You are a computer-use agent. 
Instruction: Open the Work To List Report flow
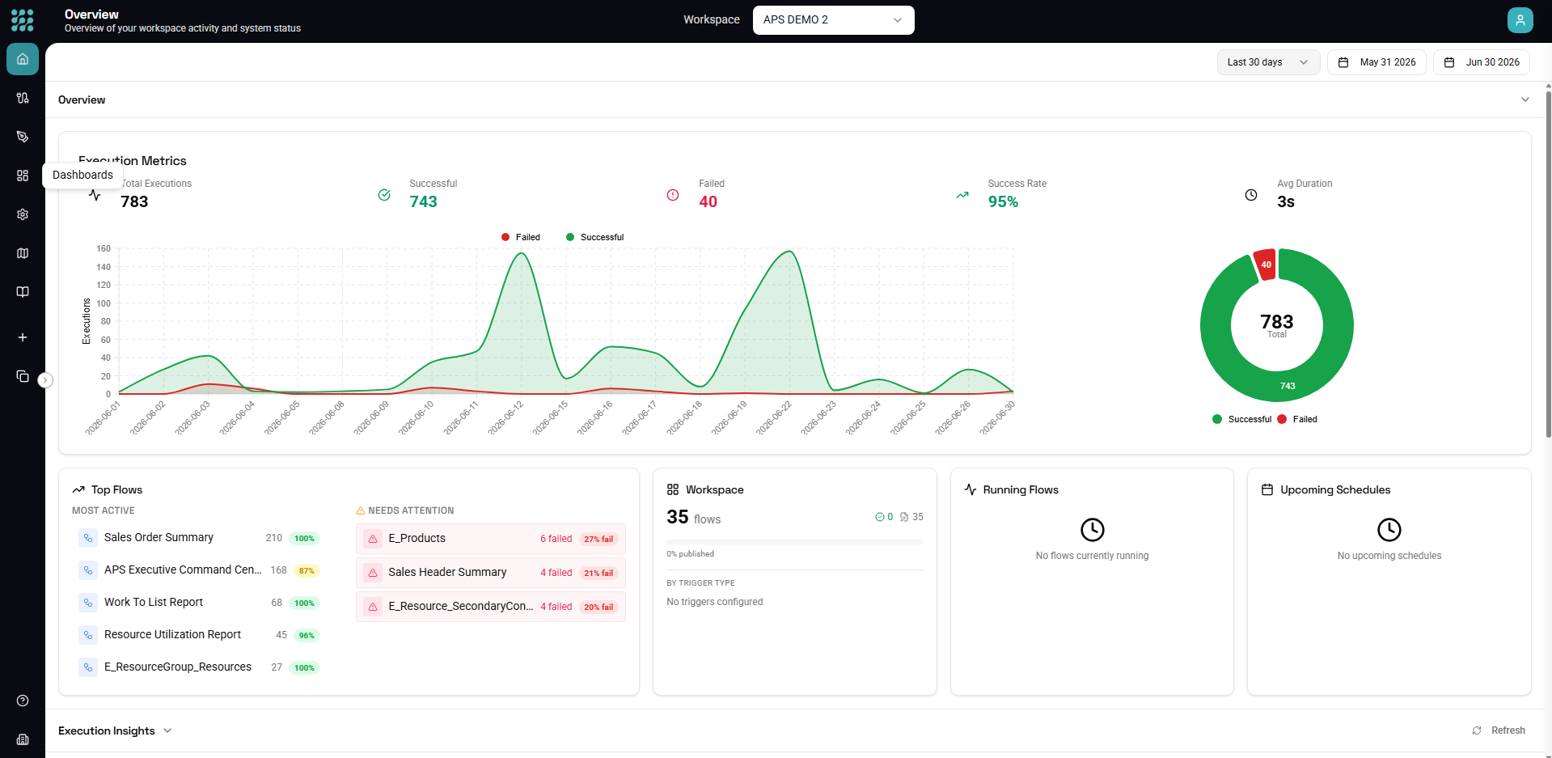(x=199, y=603)
